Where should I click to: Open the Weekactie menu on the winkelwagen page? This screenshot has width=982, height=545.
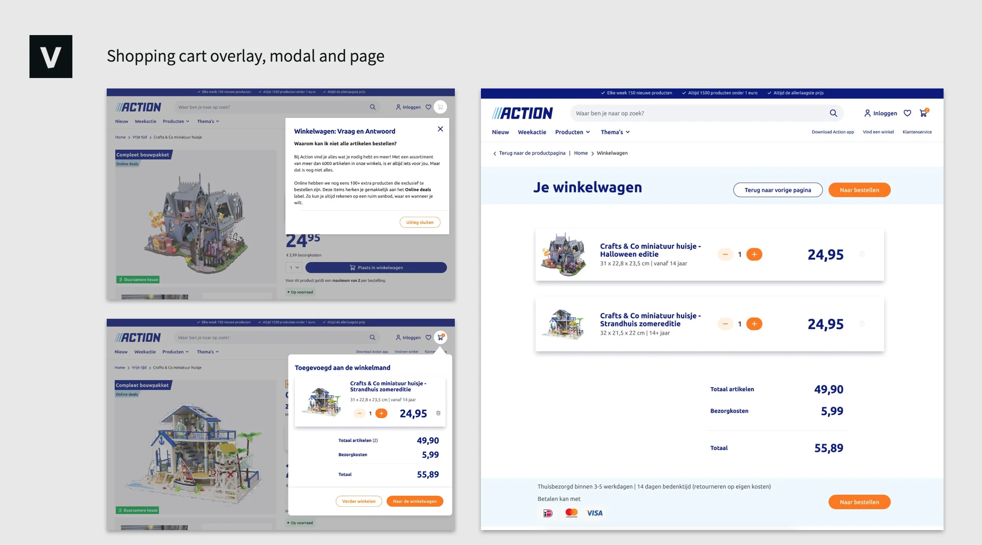[532, 132]
